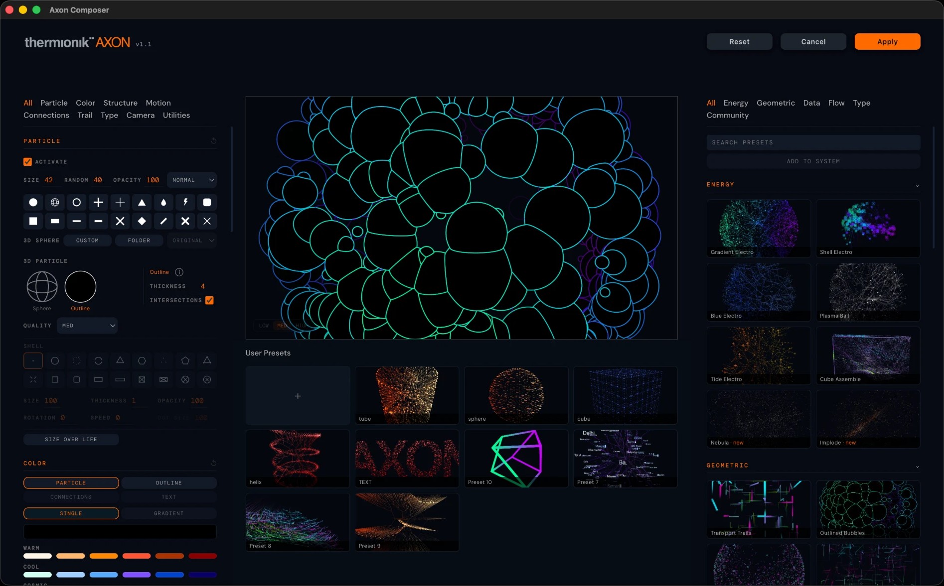Screen dimensions: 944x586
Task: Open the Structure settings tab
Action: tap(121, 103)
